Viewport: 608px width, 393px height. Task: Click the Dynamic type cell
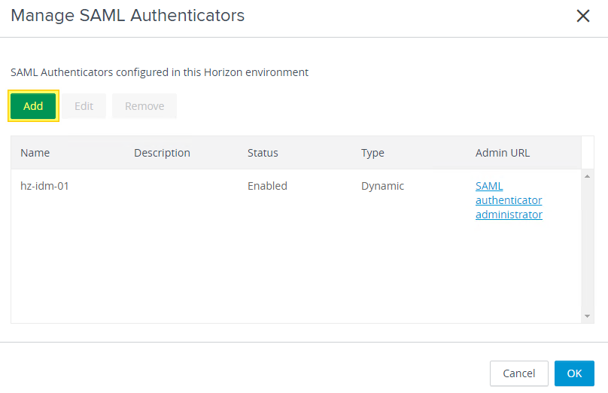tap(382, 186)
